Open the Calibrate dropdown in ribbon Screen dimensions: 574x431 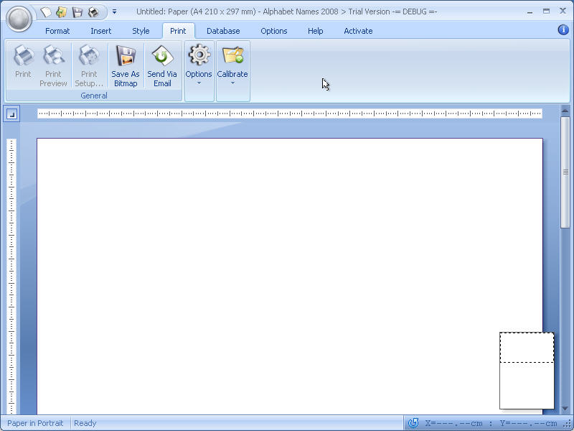[x=232, y=65]
